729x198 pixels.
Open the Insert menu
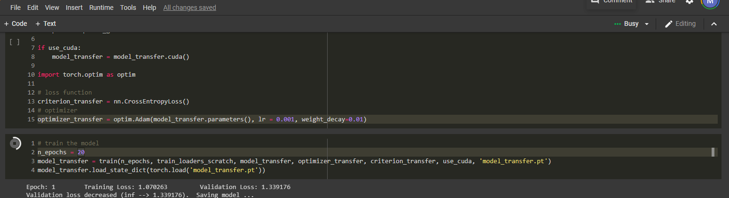(74, 8)
